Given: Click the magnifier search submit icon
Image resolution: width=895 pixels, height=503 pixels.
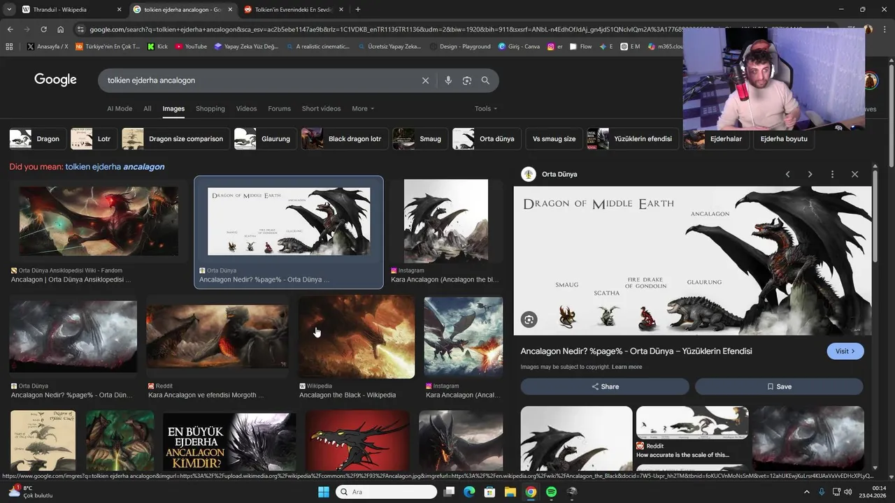Looking at the screenshot, I should click(x=485, y=80).
